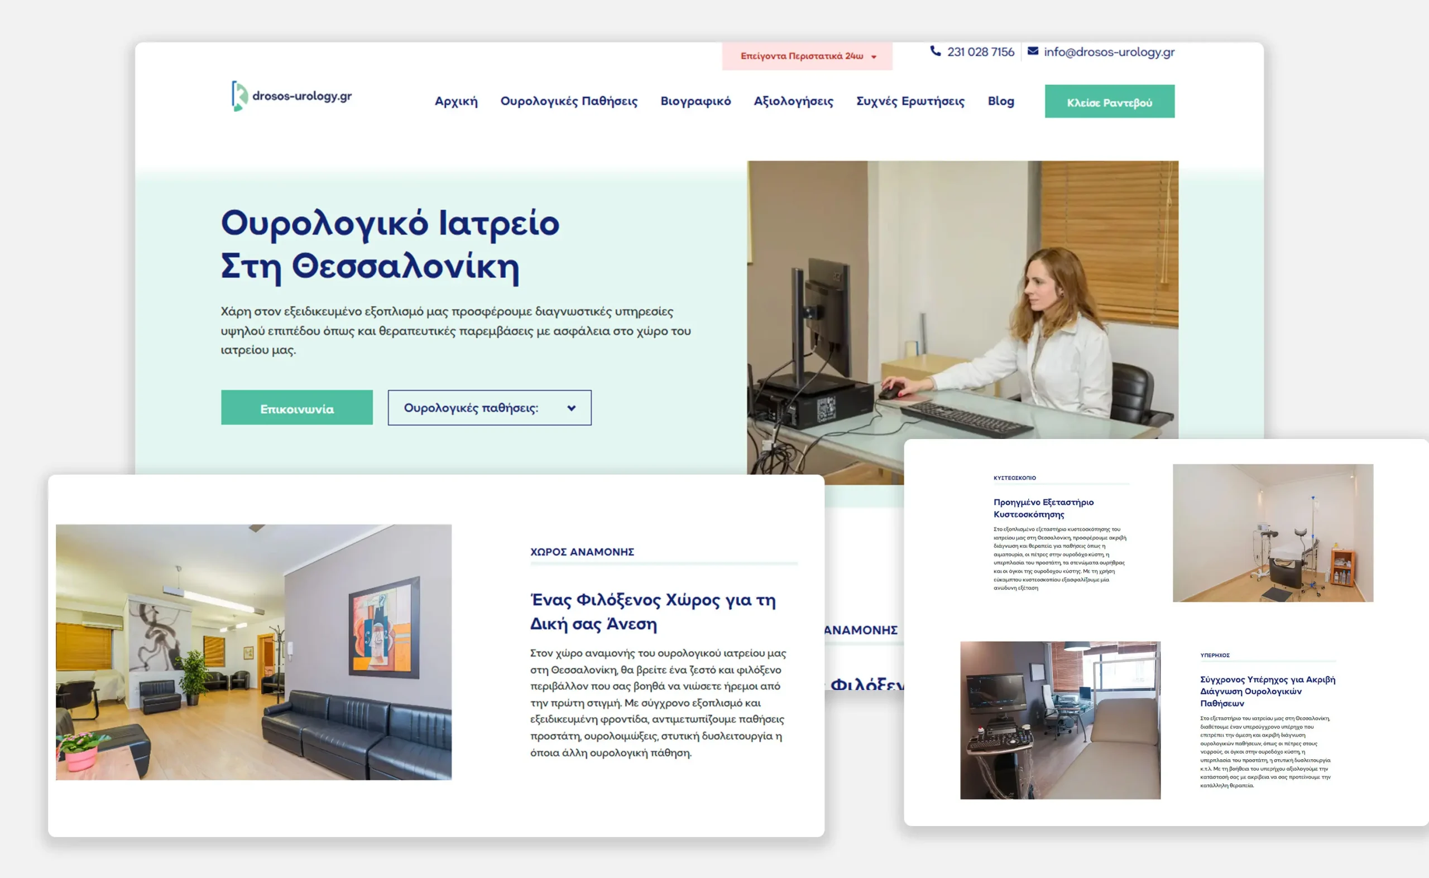The width and height of the screenshot is (1429, 878).
Task: Navigate to Συχνές Ερωτήσεις
Action: [909, 102]
